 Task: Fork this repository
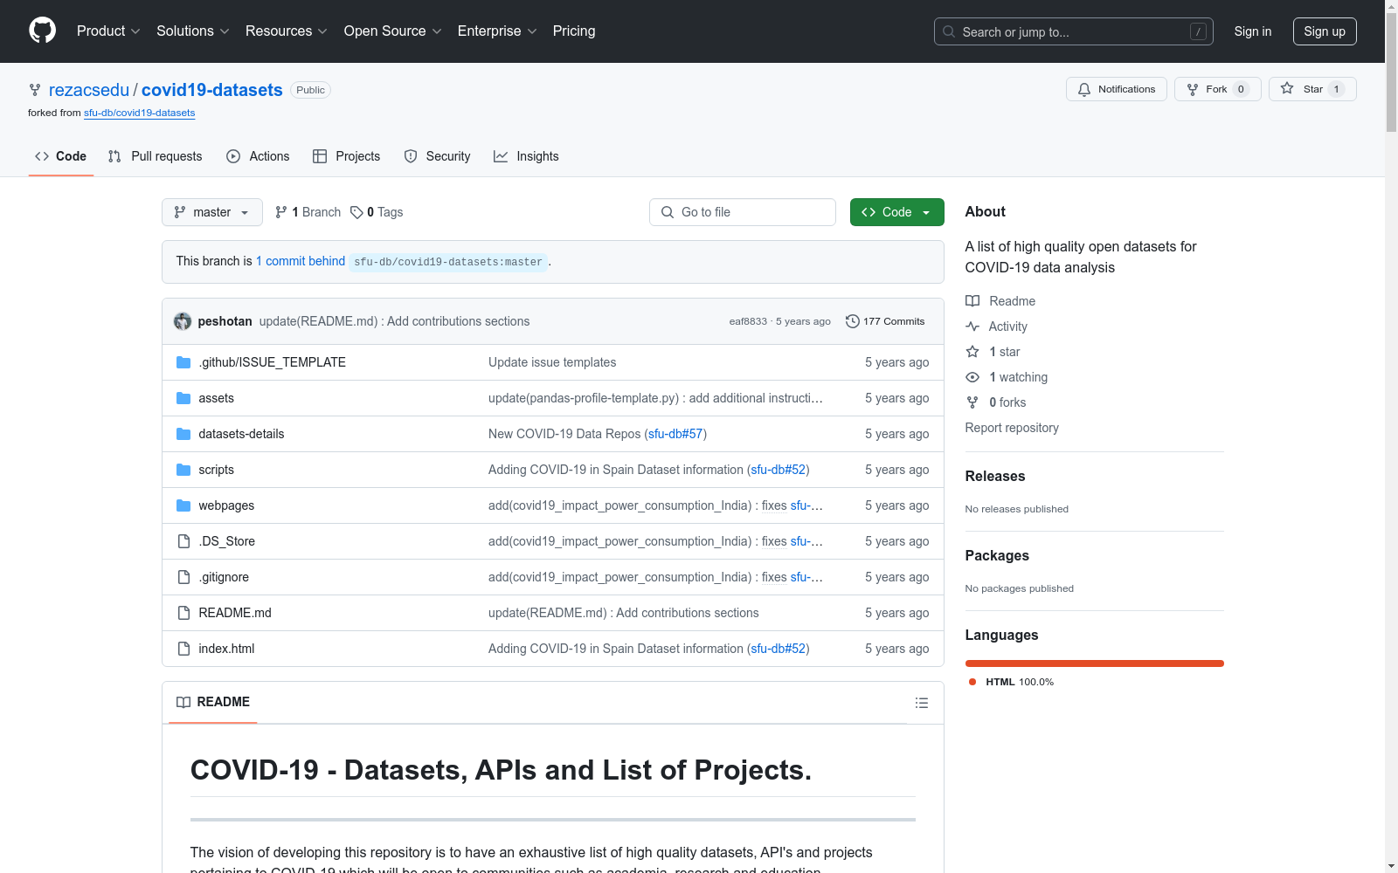pyautogui.click(x=1218, y=89)
